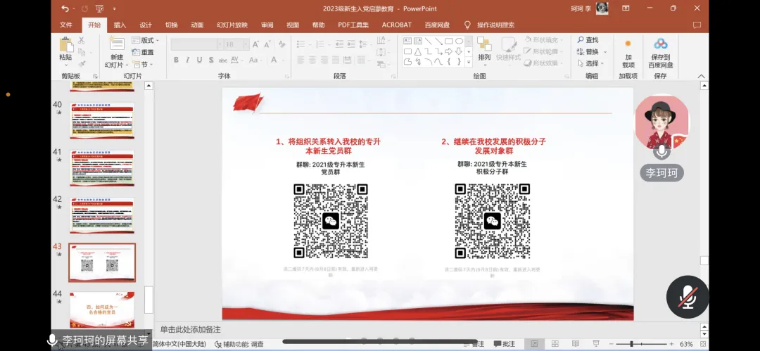
Task: Click the Undo arrow in the title bar
Action: 65,8
